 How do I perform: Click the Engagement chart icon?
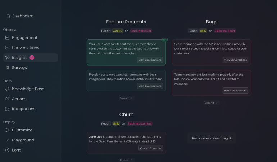[x=7, y=37]
